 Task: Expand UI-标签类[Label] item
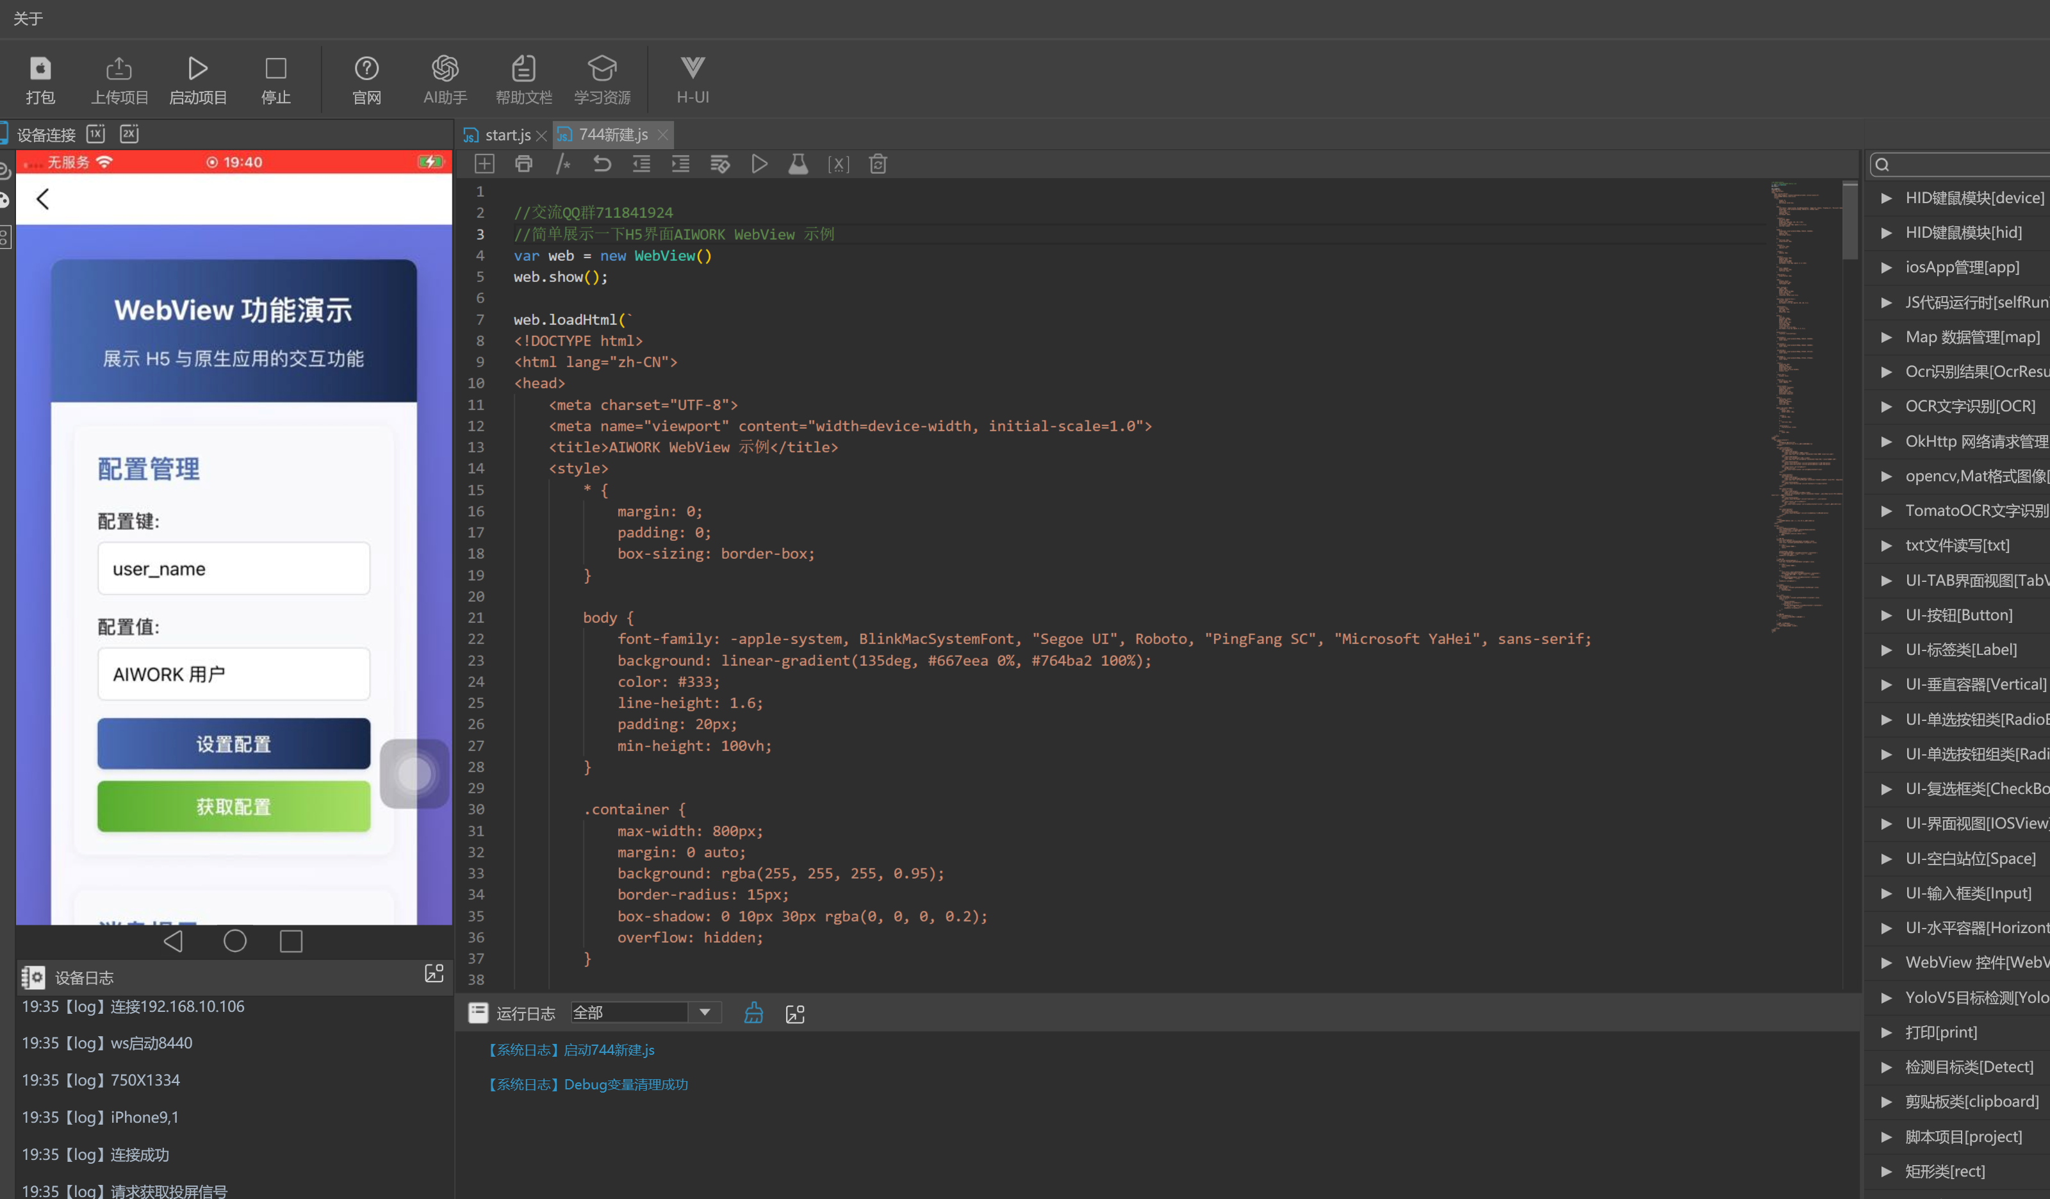pos(1885,650)
